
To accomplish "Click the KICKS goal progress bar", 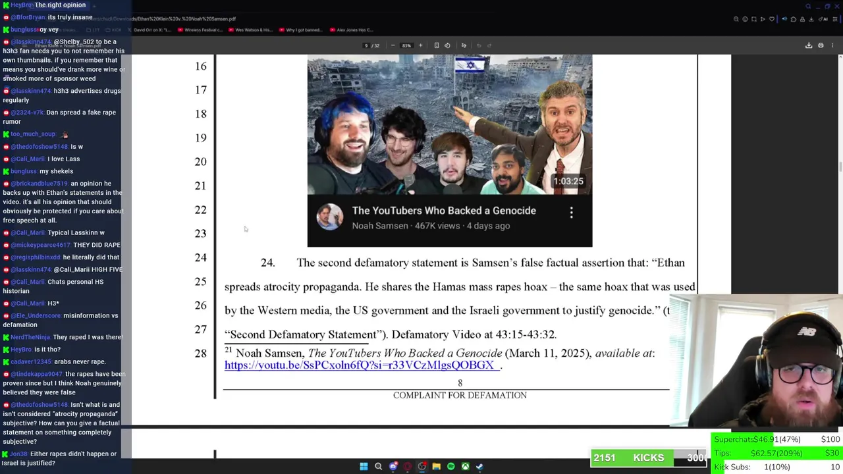I will coord(649,458).
